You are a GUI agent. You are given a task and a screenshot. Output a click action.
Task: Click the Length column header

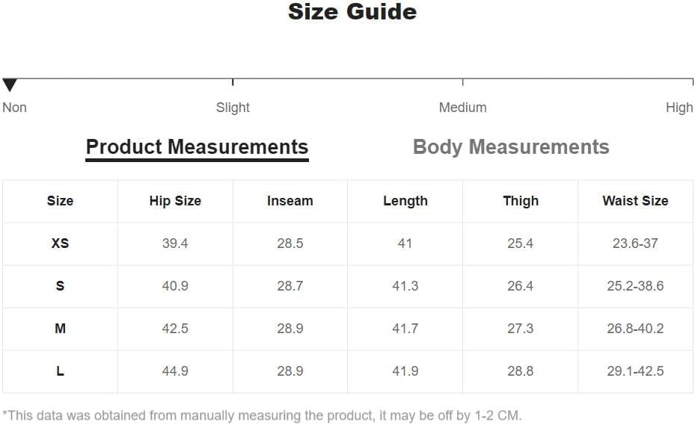pos(405,201)
